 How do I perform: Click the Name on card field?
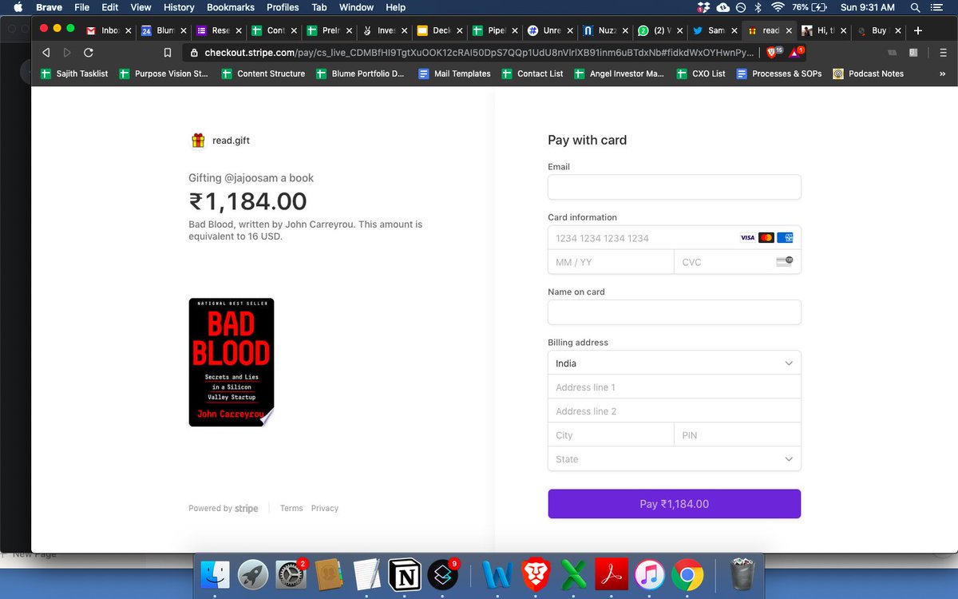(x=674, y=312)
